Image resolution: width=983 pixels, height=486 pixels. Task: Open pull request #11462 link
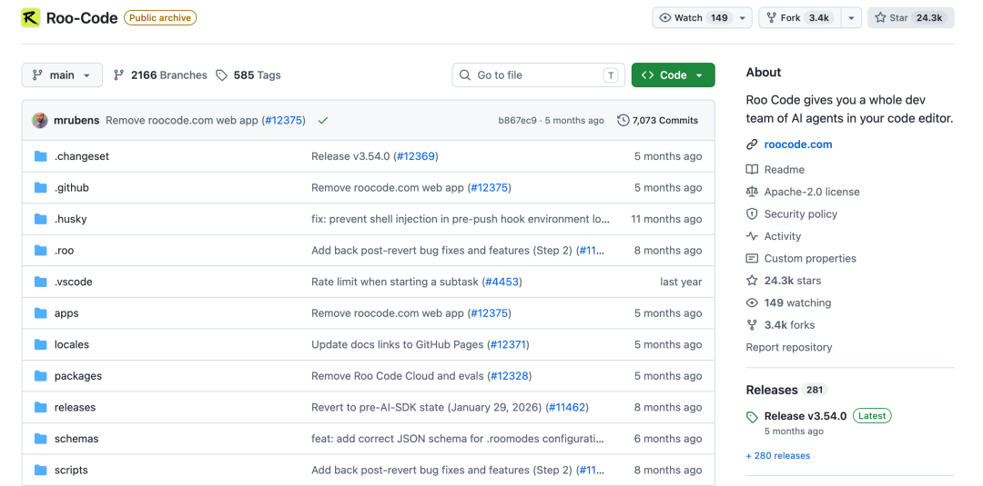click(567, 407)
